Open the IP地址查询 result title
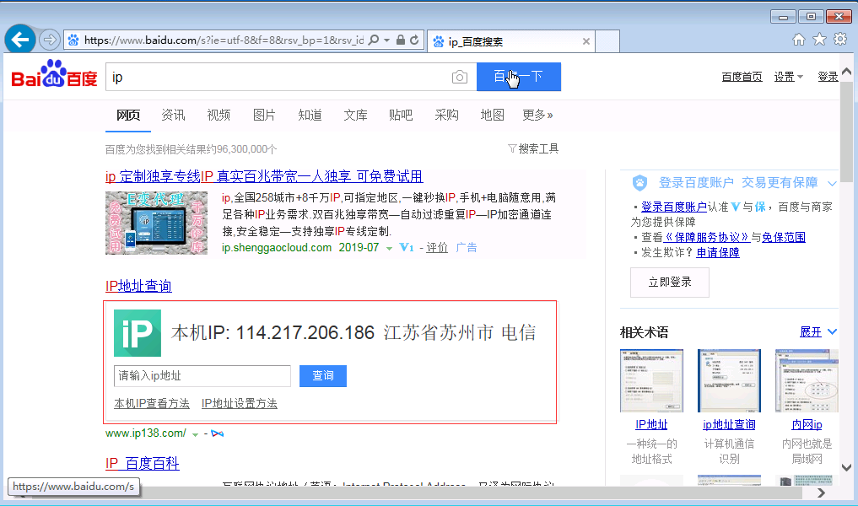858x506 pixels. (138, 286)
